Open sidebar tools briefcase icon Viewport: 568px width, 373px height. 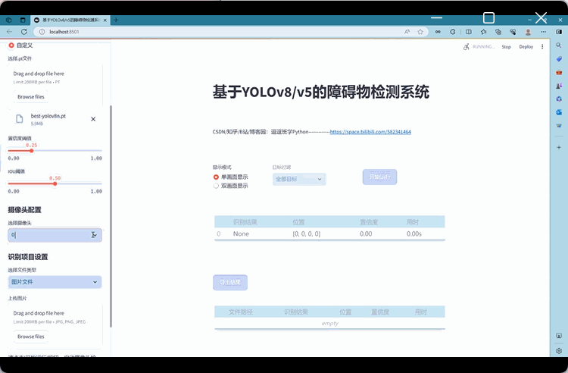pyautogui.click(x=559, y=72)
